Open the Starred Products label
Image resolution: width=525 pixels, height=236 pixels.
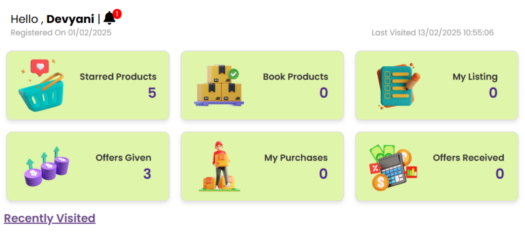click(x=118, y=77)
